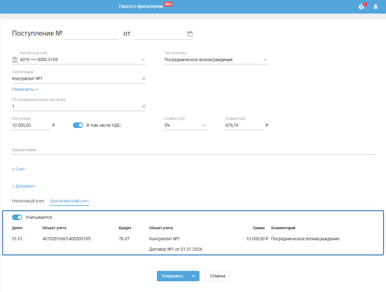Click the «+ Счет» link

(18, 169)
